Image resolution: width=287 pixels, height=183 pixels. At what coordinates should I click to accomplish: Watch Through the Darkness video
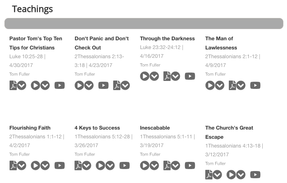click(190, 76)
